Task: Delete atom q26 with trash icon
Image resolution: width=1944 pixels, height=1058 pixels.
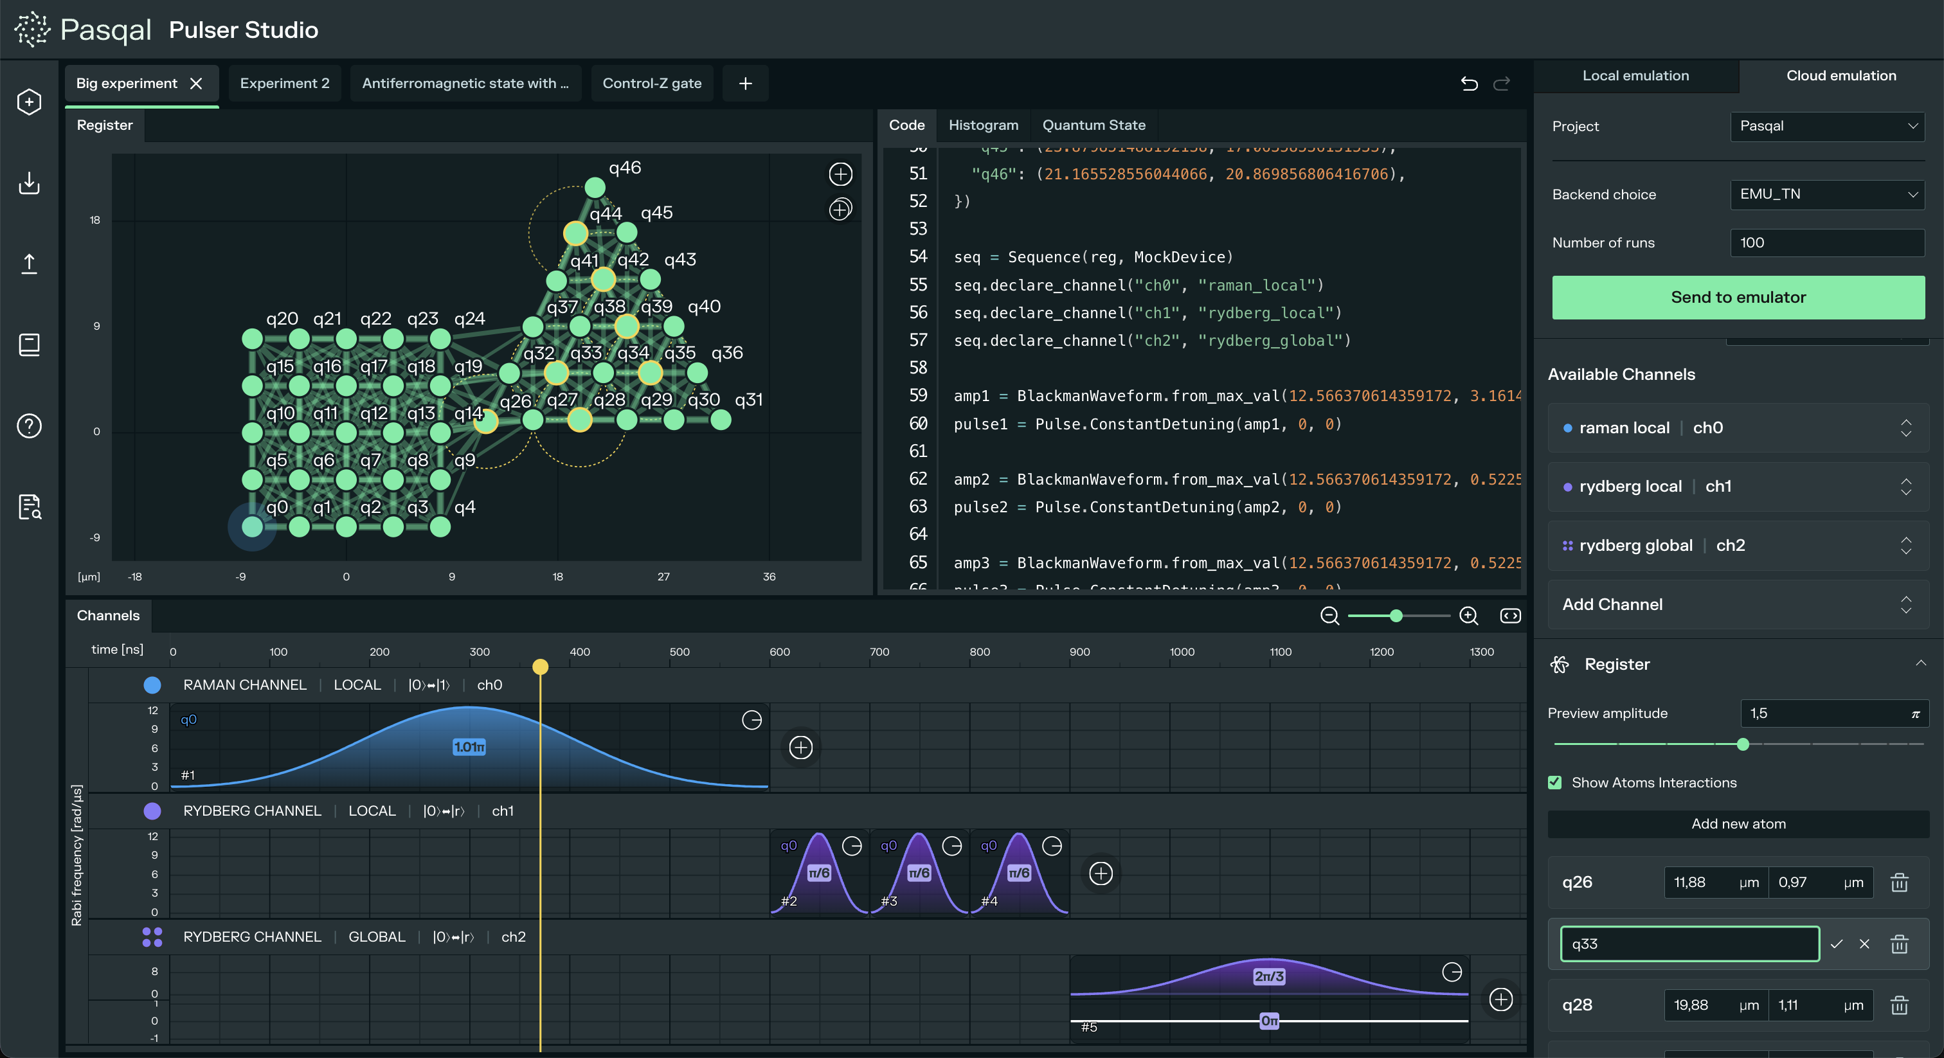Action: [1900, 882]
